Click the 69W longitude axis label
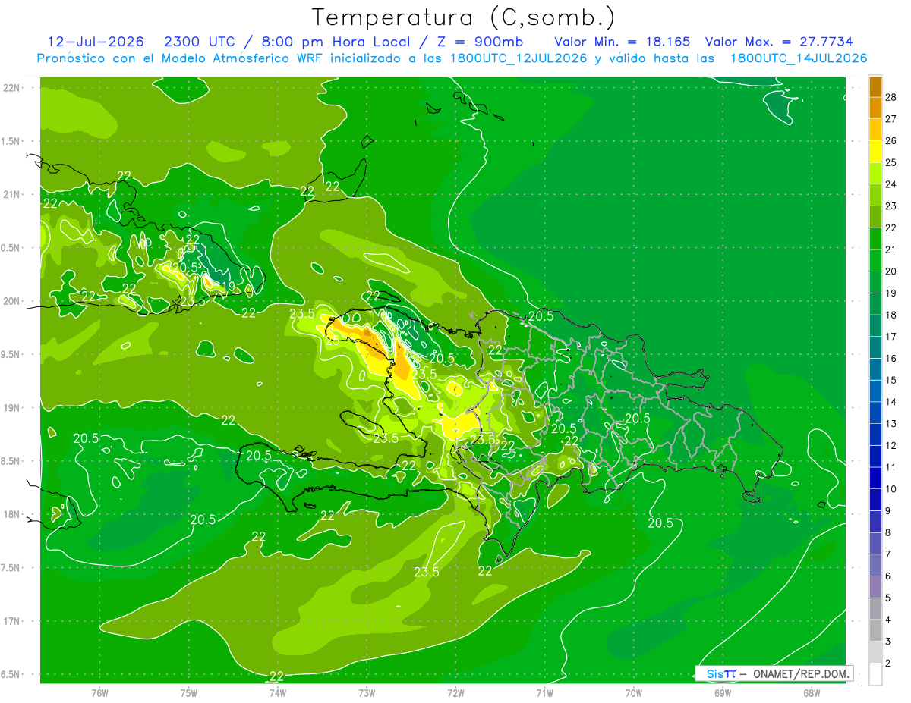This screenshot has width=911, height=703. click(x=722, y=692)
